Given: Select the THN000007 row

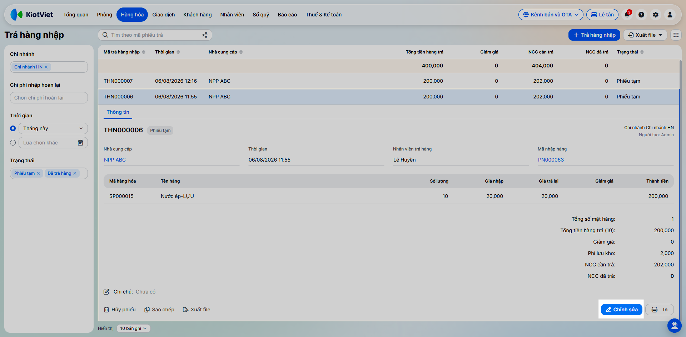Looking at the screenshot, I should 389,81.
